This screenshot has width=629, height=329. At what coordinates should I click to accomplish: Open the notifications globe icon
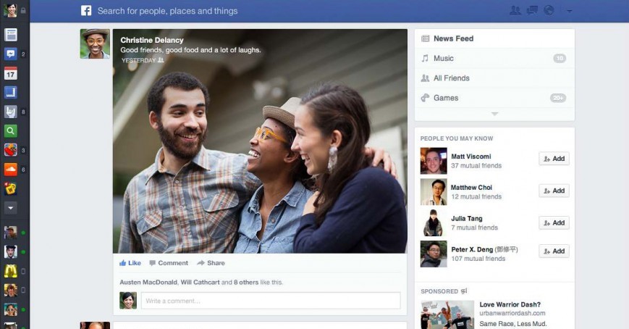(x=549, y=10)
